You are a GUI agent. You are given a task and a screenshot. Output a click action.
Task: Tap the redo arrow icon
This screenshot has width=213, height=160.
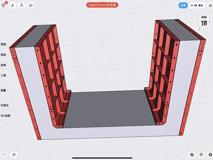4,155
